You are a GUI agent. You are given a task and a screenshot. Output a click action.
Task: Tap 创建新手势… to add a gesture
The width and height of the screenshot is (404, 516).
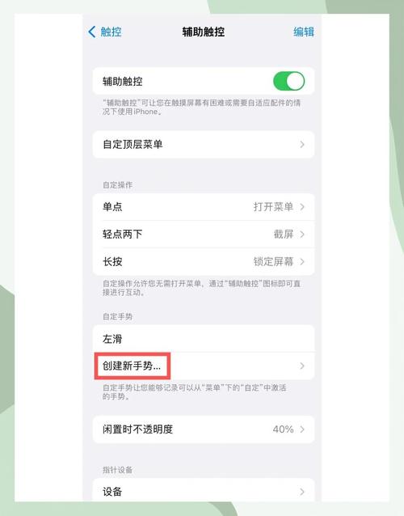pos(132,366)
